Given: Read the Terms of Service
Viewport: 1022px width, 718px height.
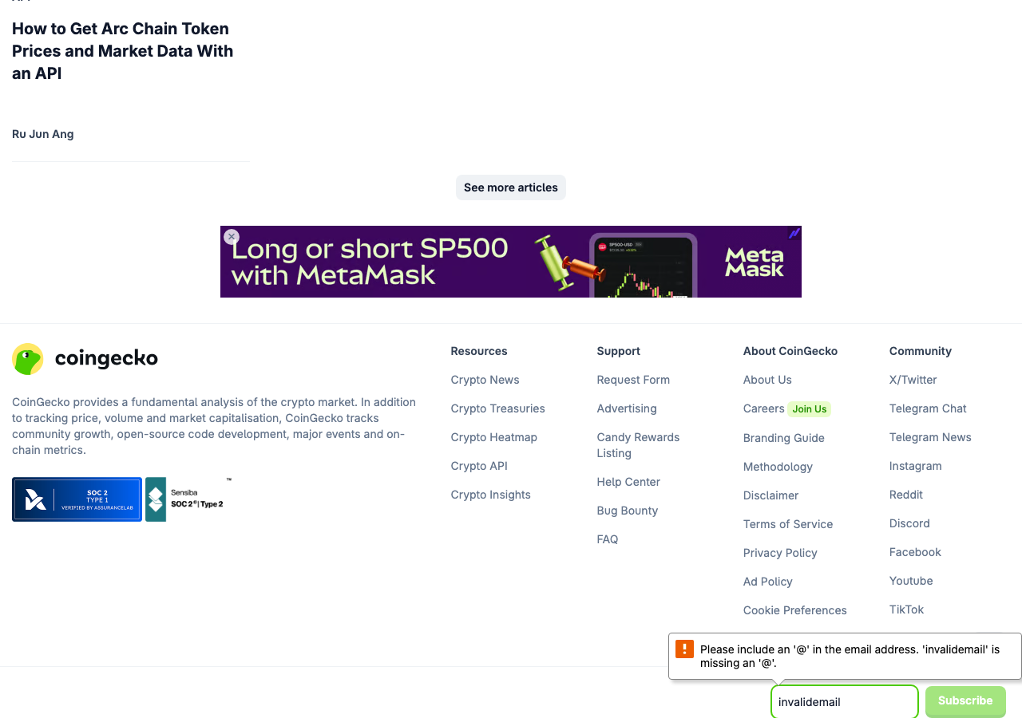Looking at the screenshot, I should tap(788, 524).
